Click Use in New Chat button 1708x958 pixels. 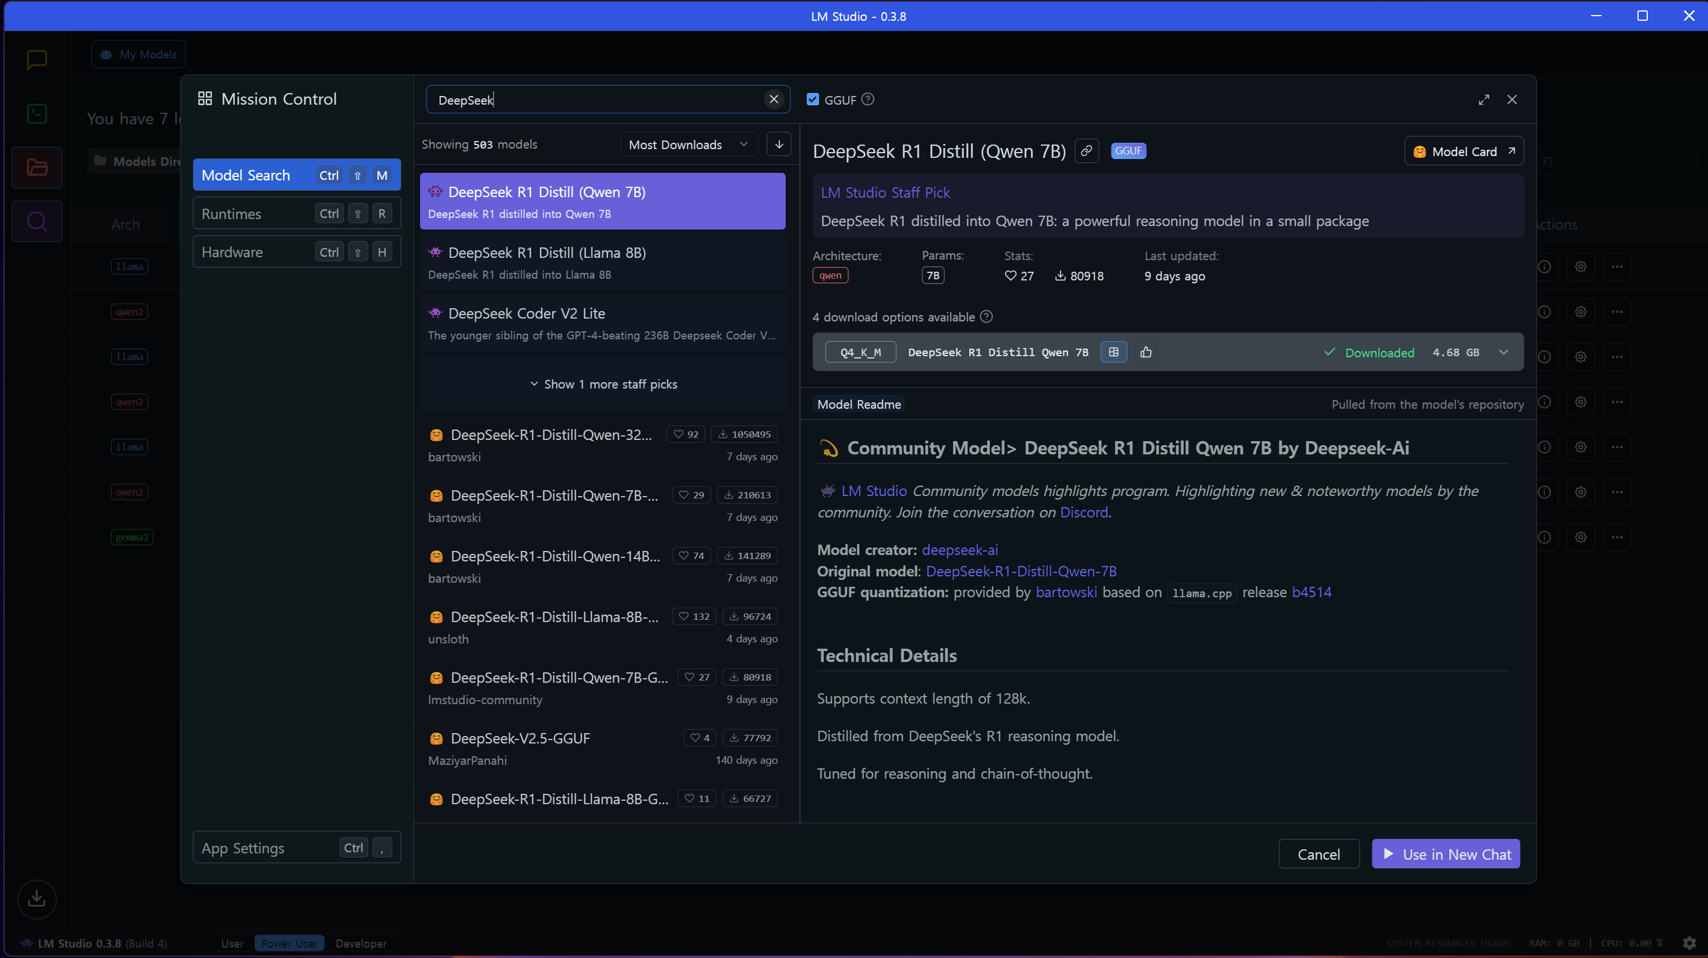click(x=1445, y=854)
